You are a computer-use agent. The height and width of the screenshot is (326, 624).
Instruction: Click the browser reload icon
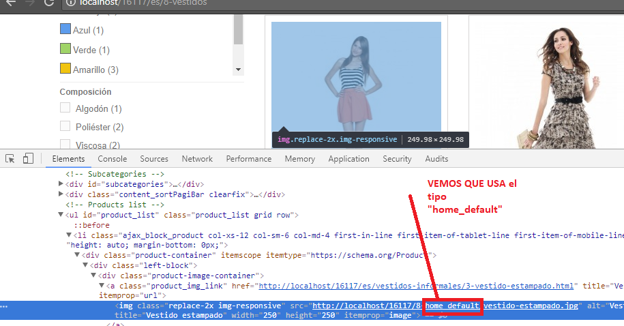(x=49, y=3)
